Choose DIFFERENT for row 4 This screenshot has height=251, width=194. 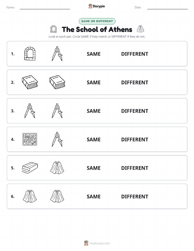click(x=135, y=139)
